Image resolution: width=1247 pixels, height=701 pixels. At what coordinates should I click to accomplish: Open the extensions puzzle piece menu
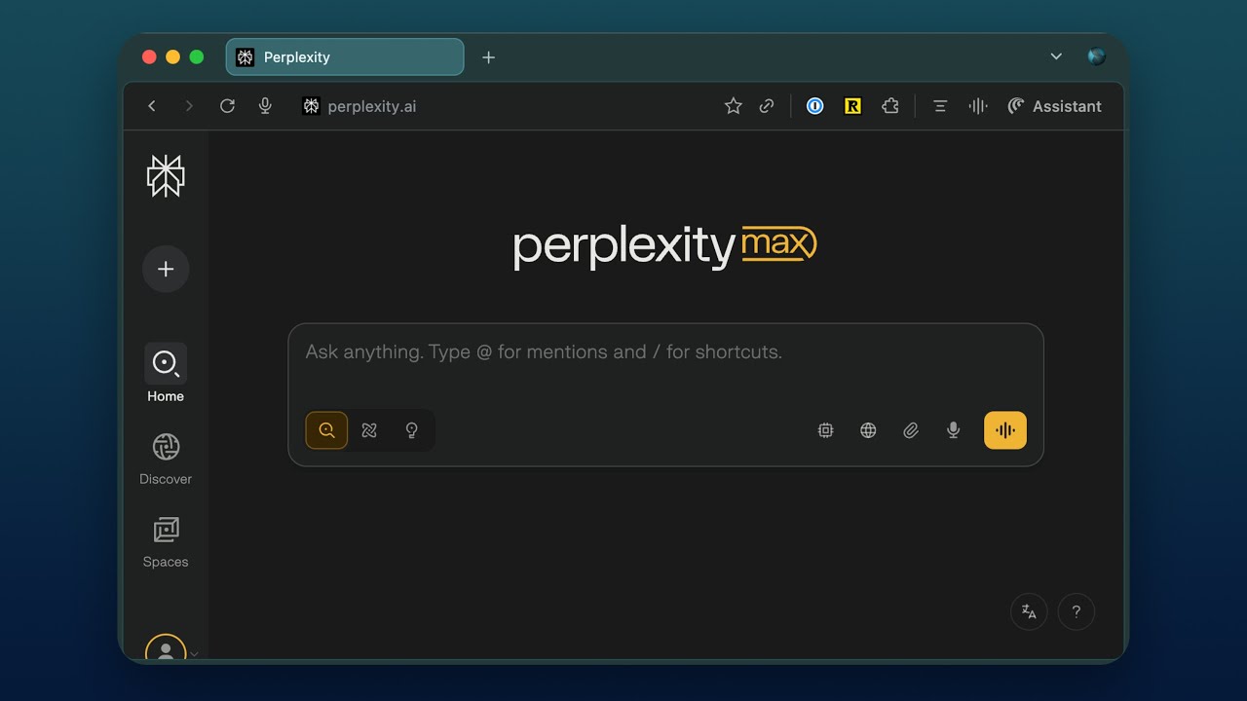pos(890,106)
